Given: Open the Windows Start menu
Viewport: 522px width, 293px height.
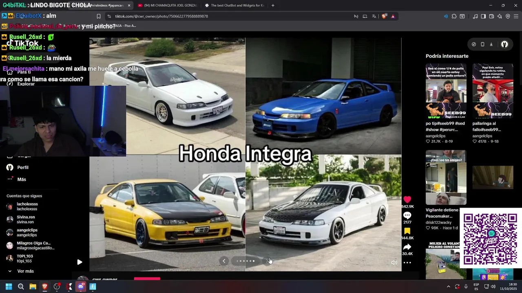Looking at the screenshot, I should (9, 286).
